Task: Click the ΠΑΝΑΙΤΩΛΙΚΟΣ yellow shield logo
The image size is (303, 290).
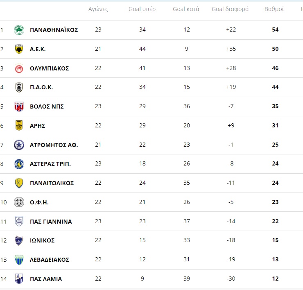Action: [x=19, y=183]
